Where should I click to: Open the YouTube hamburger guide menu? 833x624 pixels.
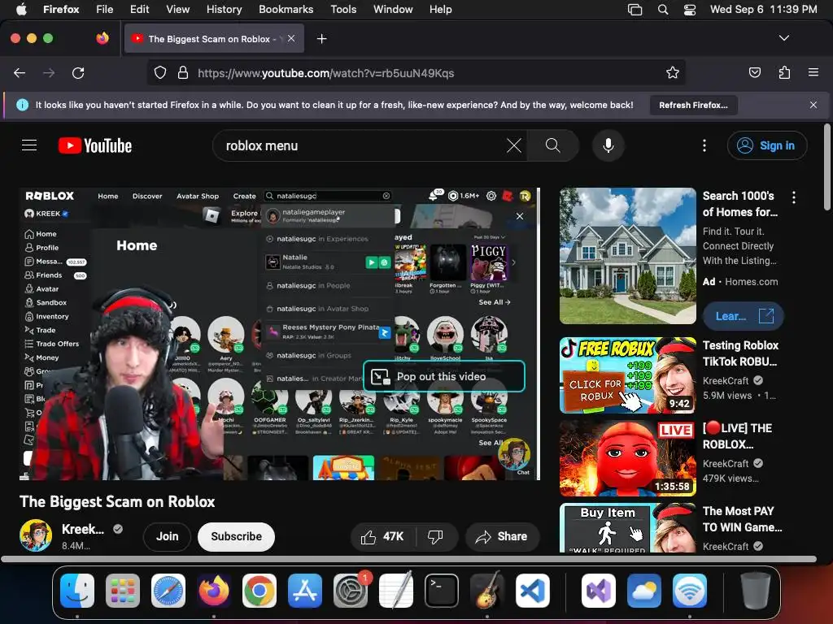29,145
